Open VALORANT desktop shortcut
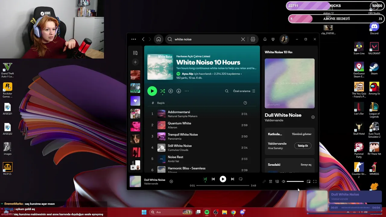This screenshot has width=386, height=217. (x=374, y=48)
